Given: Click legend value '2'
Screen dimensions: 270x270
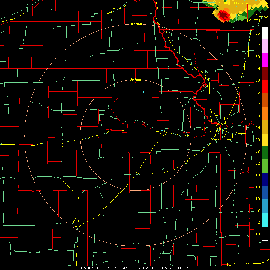Looking at the screenshot, I should coord(259,223).
